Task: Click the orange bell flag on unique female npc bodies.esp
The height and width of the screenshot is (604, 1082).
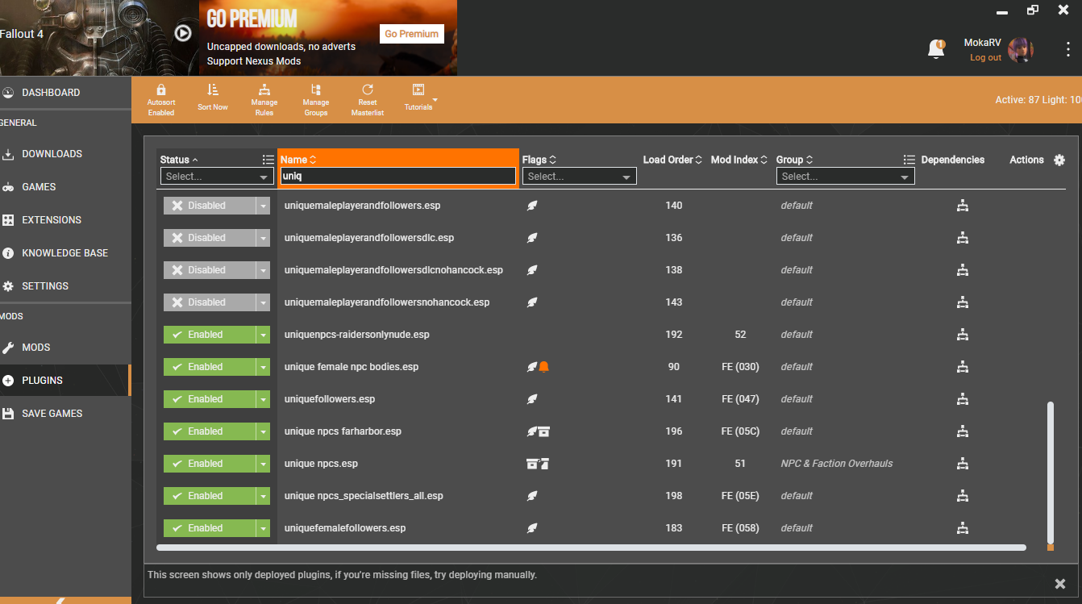Action: click(x=544, y=367)
